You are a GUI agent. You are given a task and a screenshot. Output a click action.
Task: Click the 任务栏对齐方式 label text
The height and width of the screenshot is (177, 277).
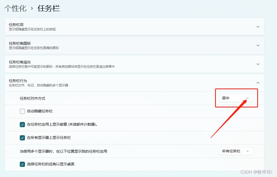point(33,98)
